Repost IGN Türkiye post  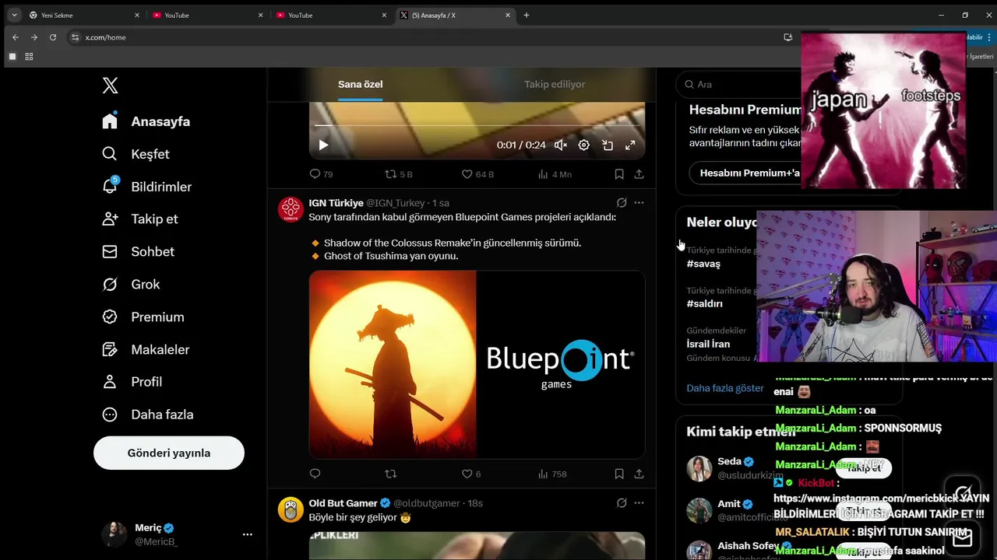(391, 474)
